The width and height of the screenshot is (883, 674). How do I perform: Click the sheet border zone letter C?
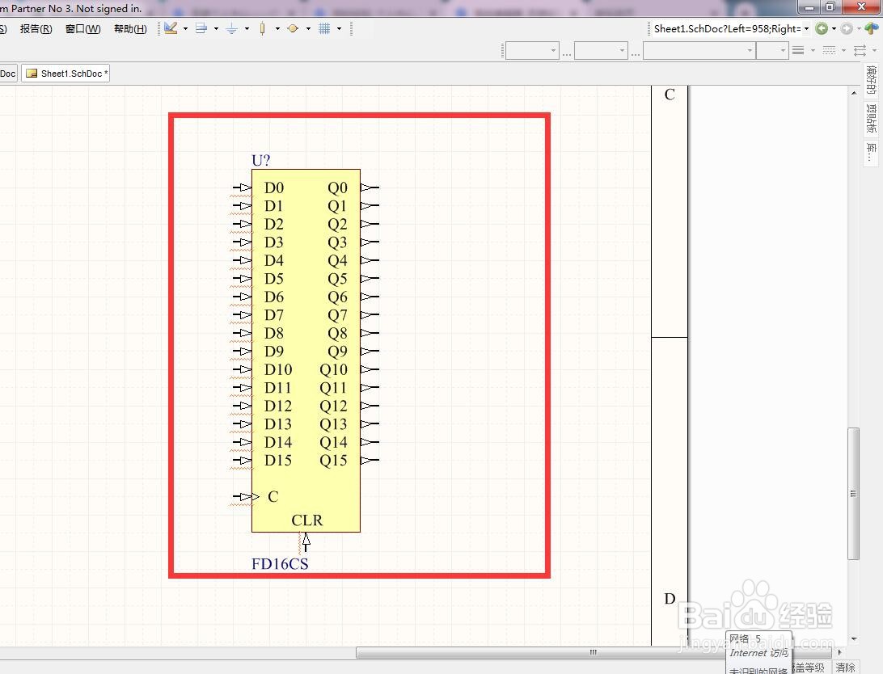point(670,95)
